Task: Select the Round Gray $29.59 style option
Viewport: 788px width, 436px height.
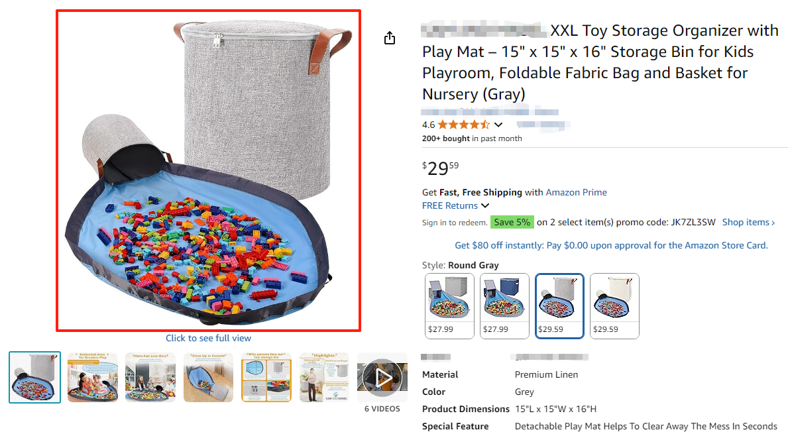Action: point(559,305)
